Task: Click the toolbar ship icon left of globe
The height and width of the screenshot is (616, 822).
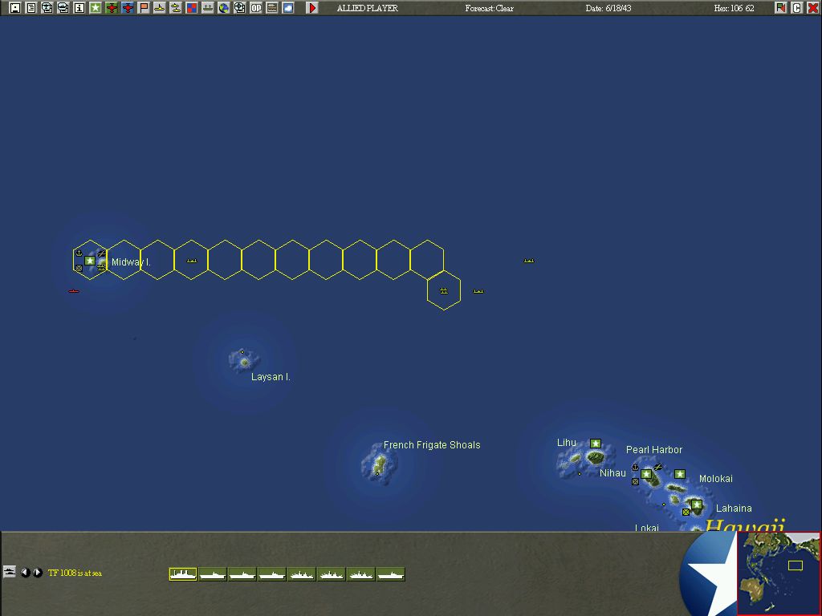Action: 208,8
